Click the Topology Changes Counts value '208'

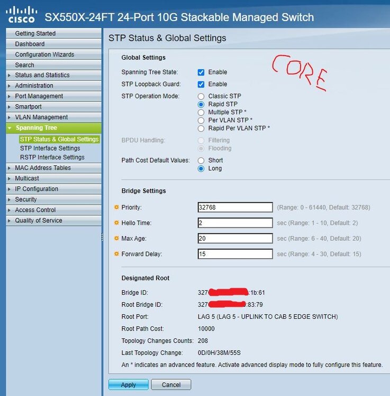(x=203, y=341)
